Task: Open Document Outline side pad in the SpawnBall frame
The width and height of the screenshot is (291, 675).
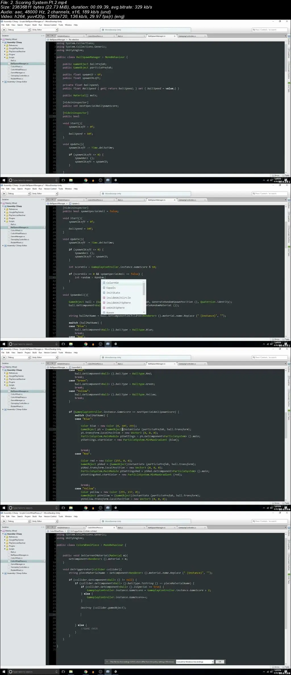Action: (x=289, y=397)
